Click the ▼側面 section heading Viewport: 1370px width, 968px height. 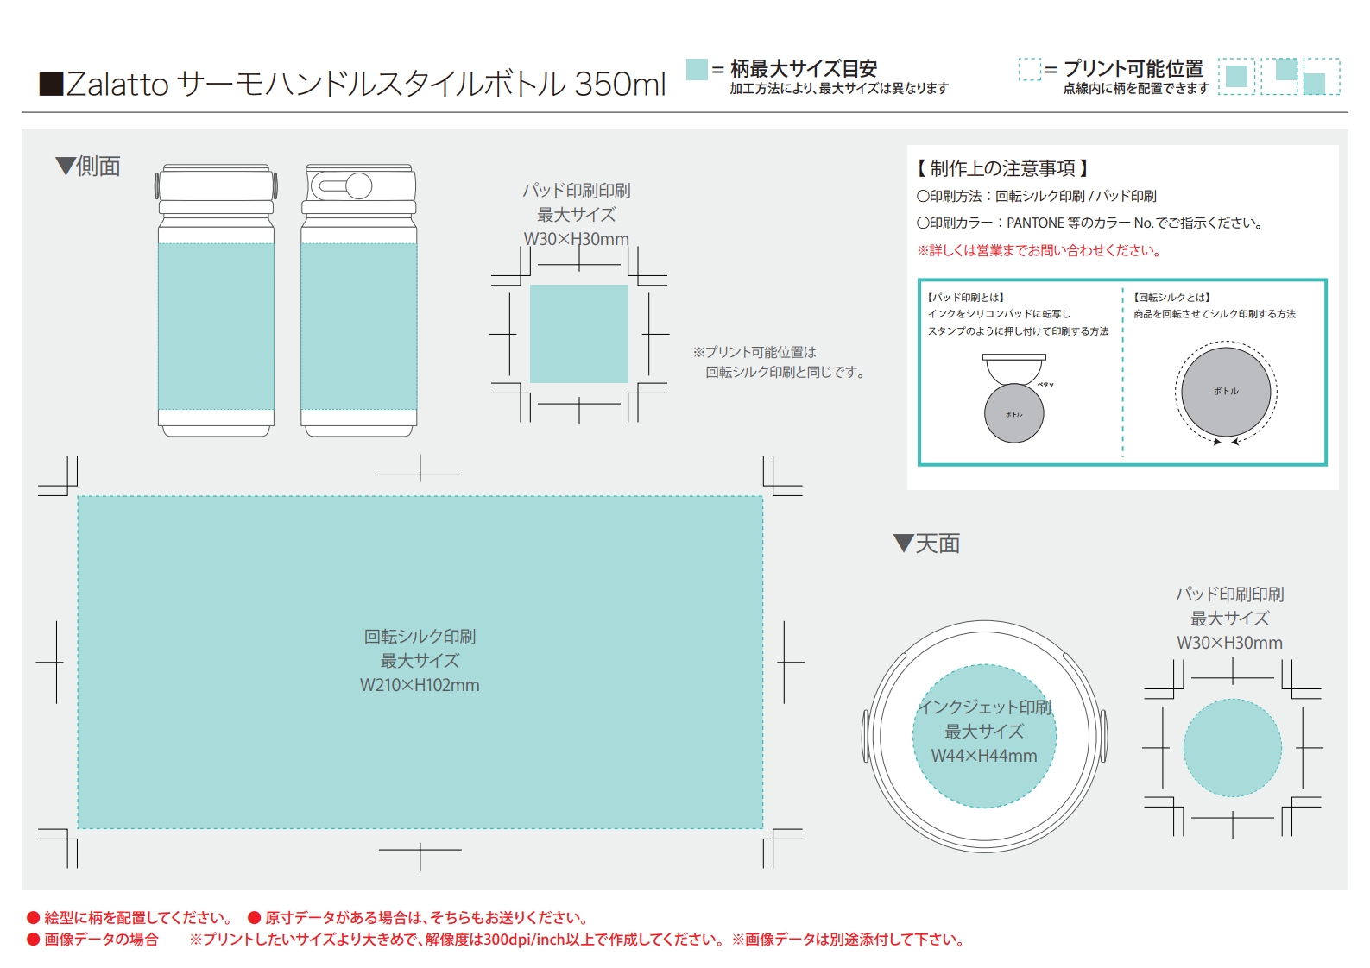point(88,166)
